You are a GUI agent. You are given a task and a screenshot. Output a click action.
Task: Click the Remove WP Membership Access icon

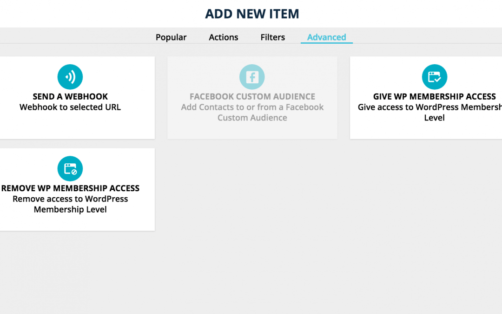coord(70,169)
